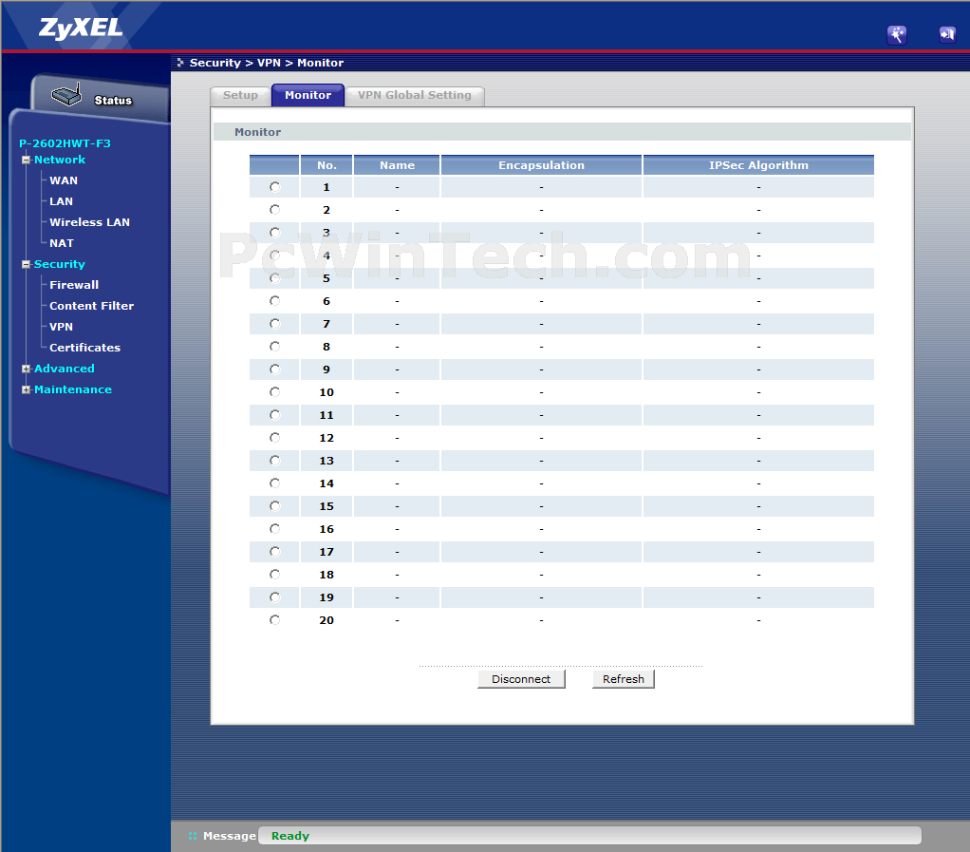The height and width of the screenshot is (852, 970).
Task: Click the Refresh button
Action: (x=623, y=679)
